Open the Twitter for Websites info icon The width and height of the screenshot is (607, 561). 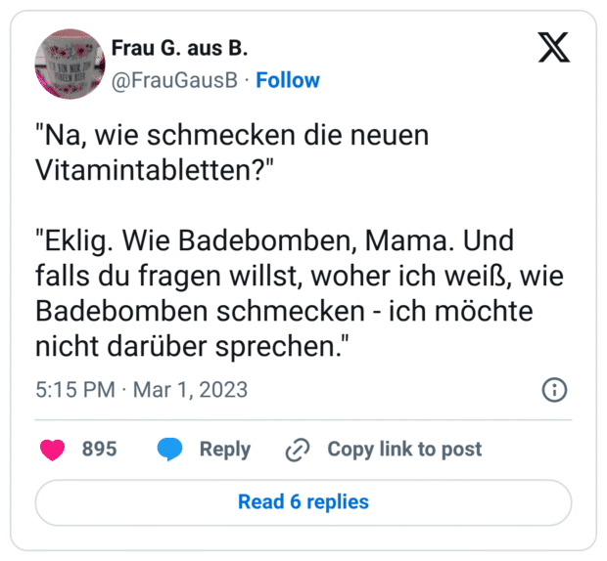coord(554,390)
